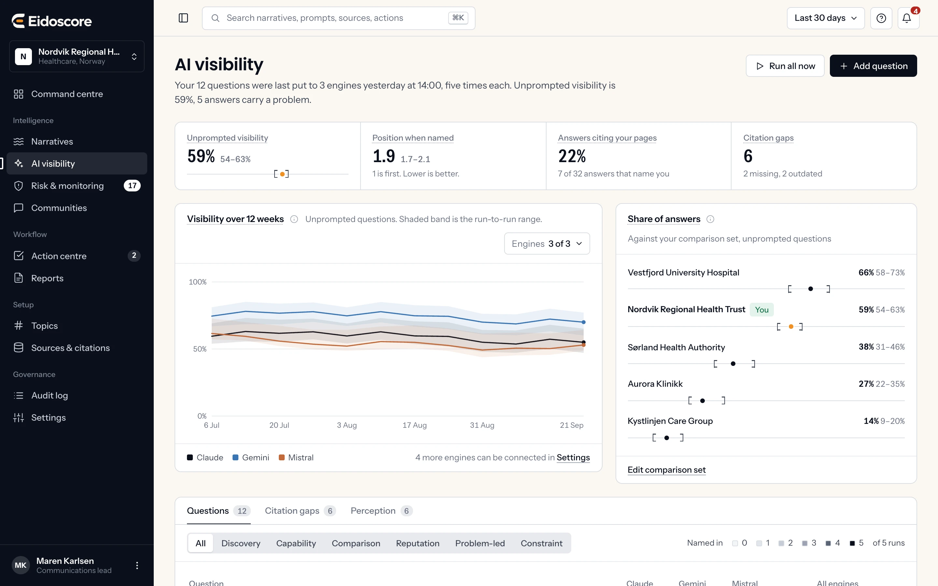Click the Action centre checkbox icon
Viewport: 938px width, 586px height.
click(x=19, y=256)
